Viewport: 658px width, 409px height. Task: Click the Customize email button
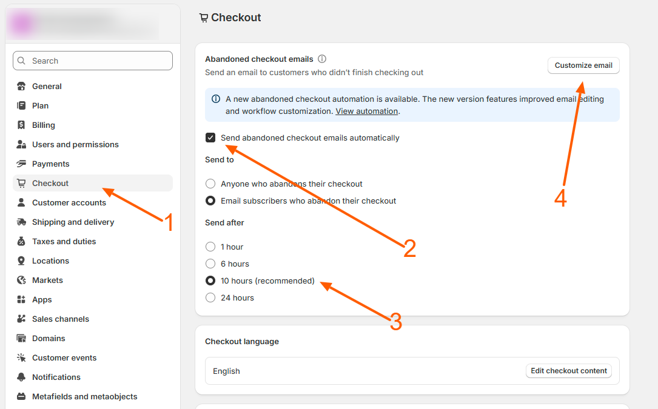[583, 65]
